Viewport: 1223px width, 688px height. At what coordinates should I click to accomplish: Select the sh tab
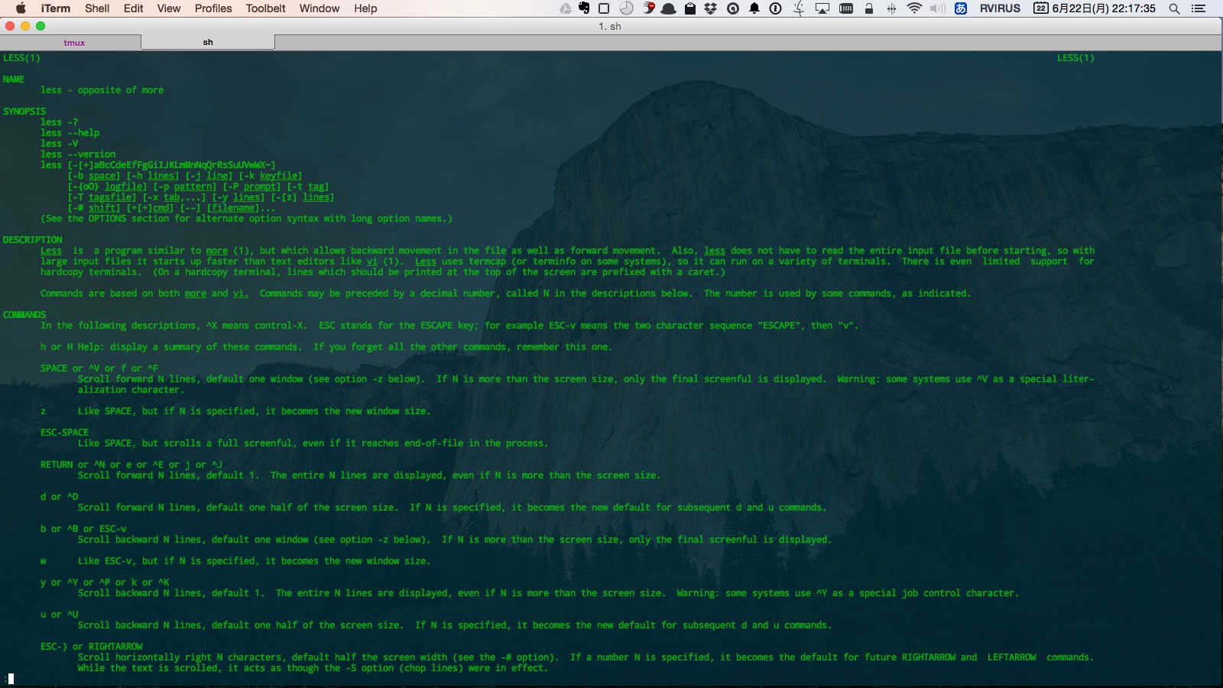point(208,43)
